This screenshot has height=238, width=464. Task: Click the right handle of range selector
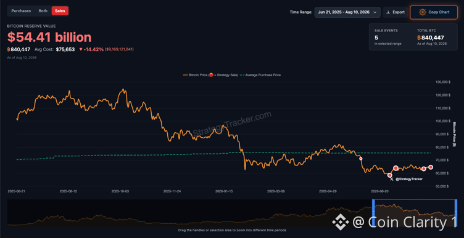pyautogui.click(x=456, y=213)
